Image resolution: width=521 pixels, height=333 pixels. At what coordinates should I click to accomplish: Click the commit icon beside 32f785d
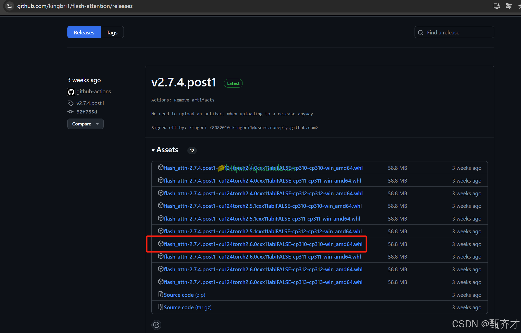click(70, 112)
